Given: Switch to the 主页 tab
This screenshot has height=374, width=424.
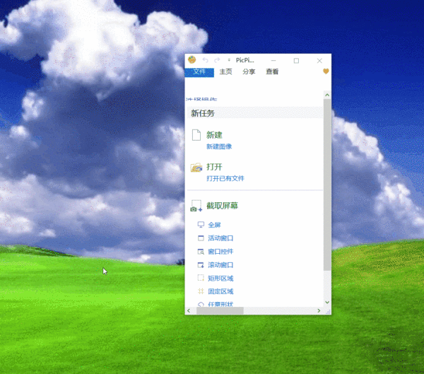Looking at the screenshot, I should (226, 71).
